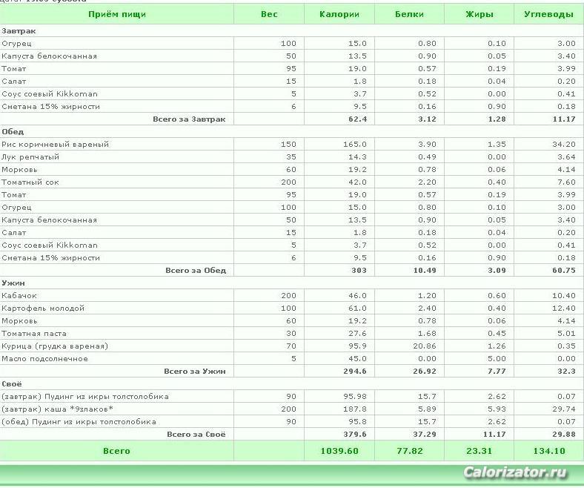584x488 pixels.
Task: Click total carbohydrates value 134.10
Action: click(549, 451)
